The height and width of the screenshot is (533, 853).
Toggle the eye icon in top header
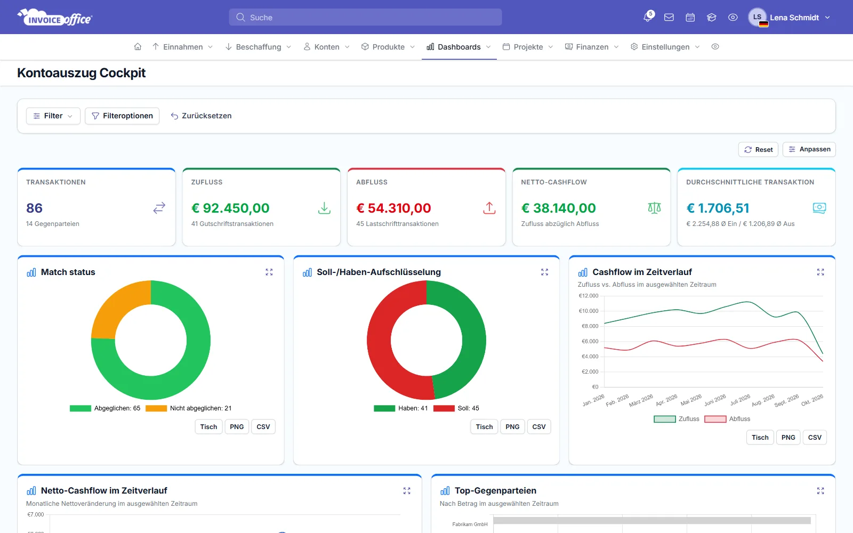click(733, 17)
